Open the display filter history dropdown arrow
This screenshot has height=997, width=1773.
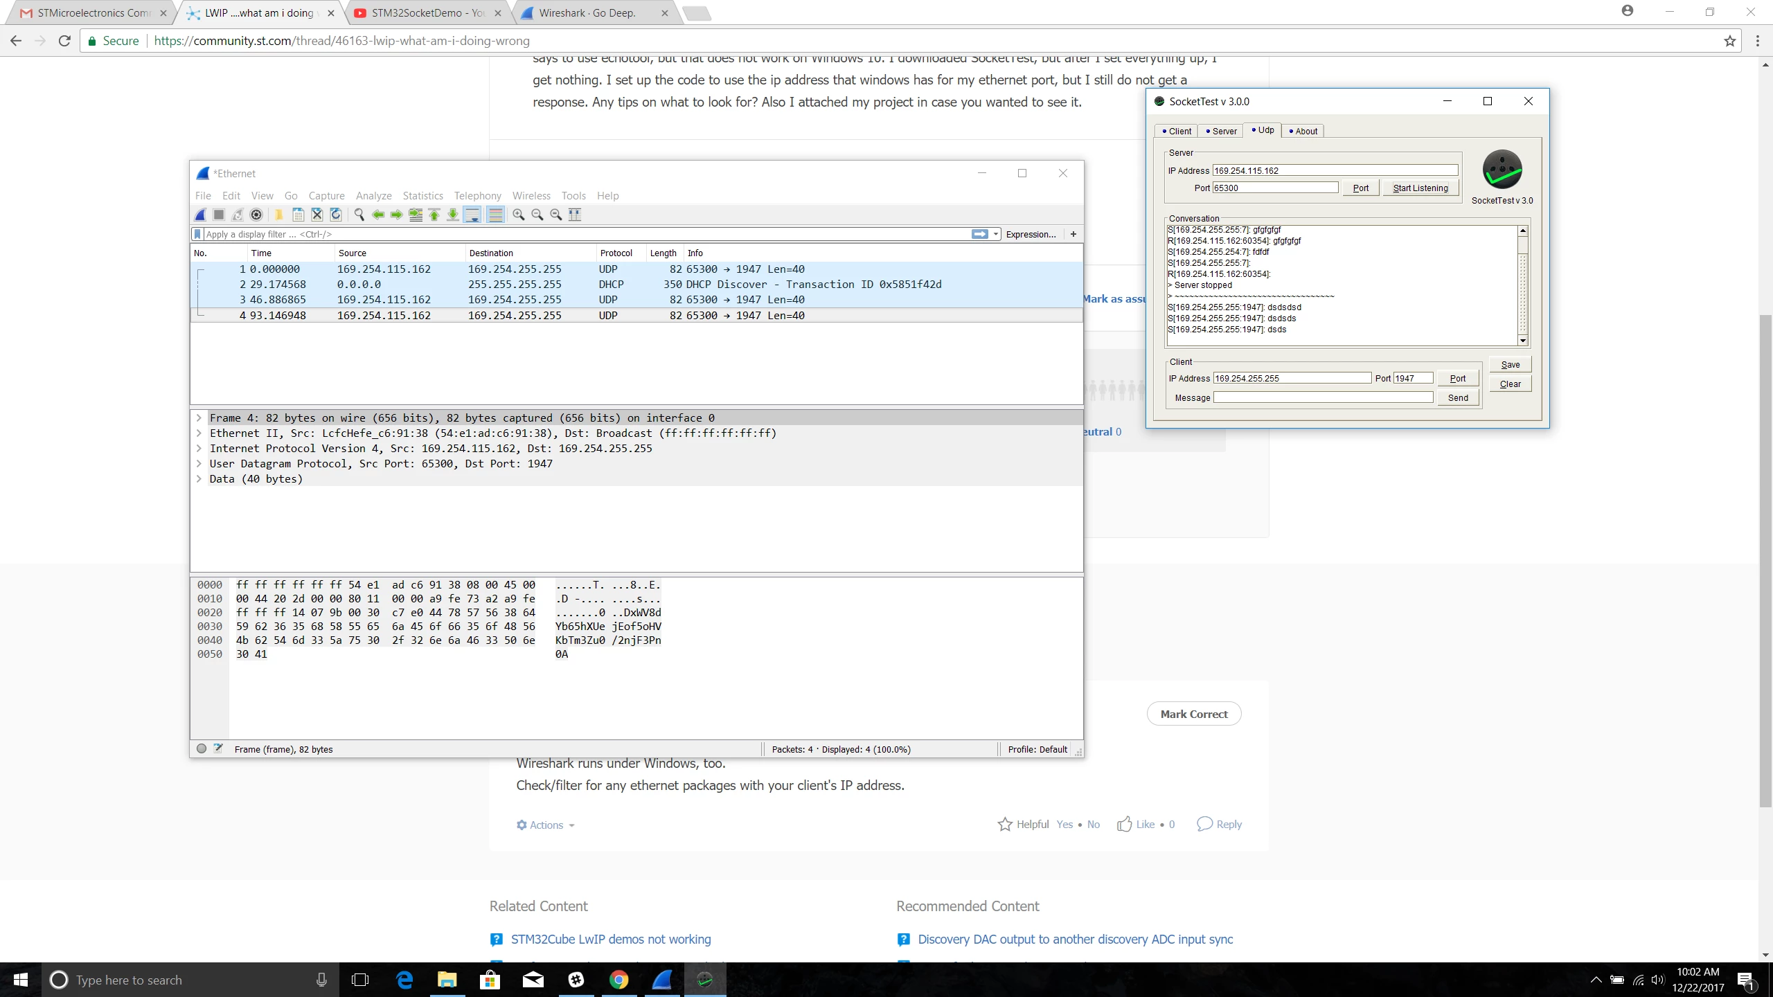tap(996, 234)
